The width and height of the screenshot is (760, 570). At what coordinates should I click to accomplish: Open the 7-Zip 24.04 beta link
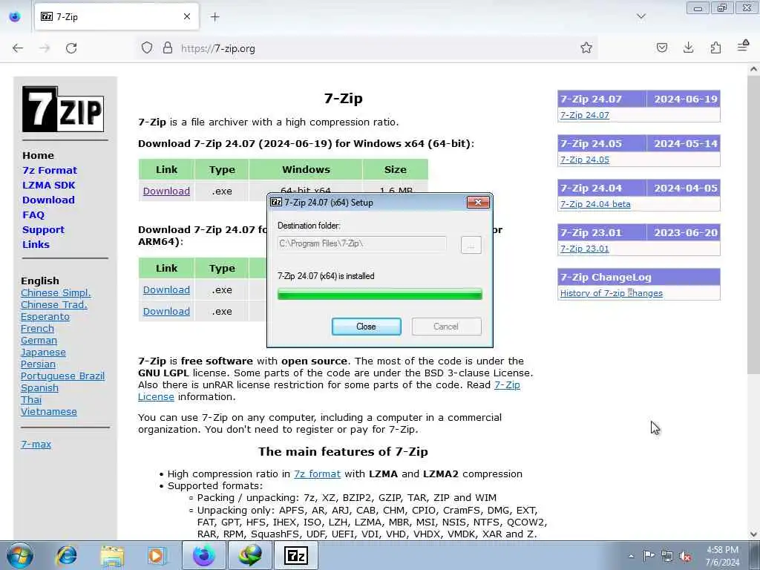pyautogui.click(x=595, y=204)
